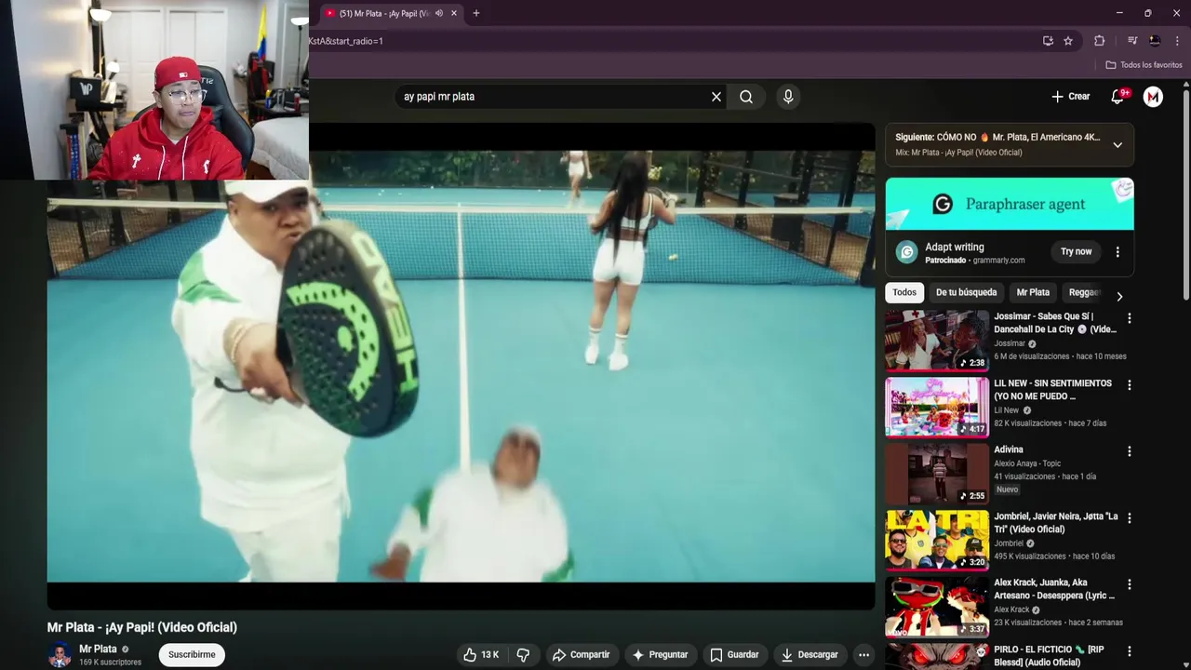Open LIL NEW SIN SENTIMIENTOS thumbnail
The width and height of the screenshot is (1191, 670).
pyautogui.click(x=937, y=408)
